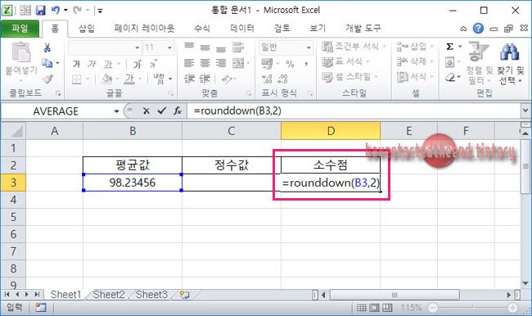The width and height of the screenshot is (532, 316).
Task: Click the Cut scissors icon
Action: point(47,47)
